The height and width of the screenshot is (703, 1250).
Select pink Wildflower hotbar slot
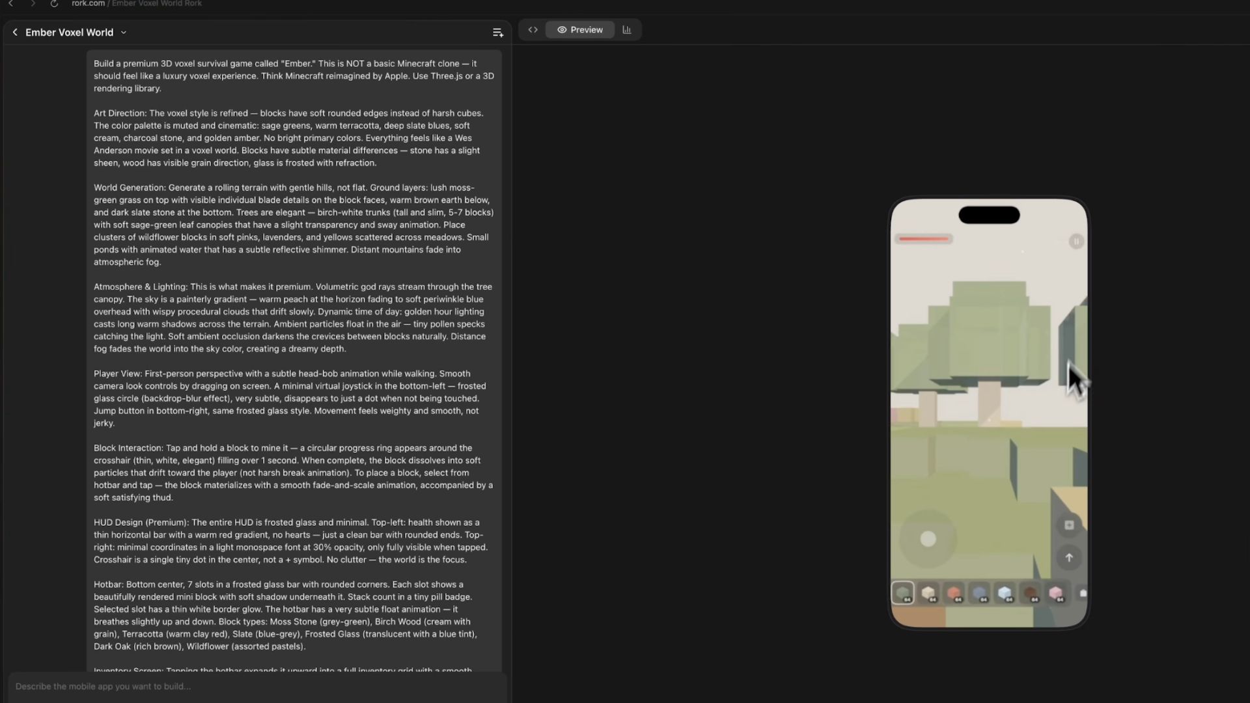tap(1055, 594)
